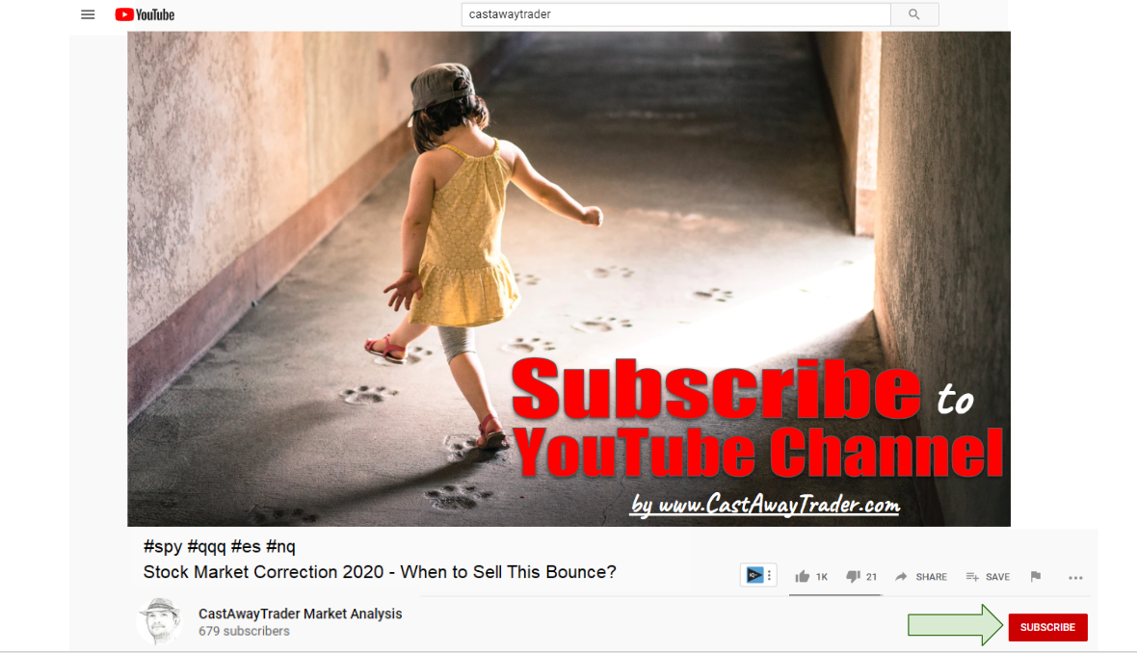Click the #spy hashtag
This screenshot has width=1137, height=653.
[x=163, y=546]
